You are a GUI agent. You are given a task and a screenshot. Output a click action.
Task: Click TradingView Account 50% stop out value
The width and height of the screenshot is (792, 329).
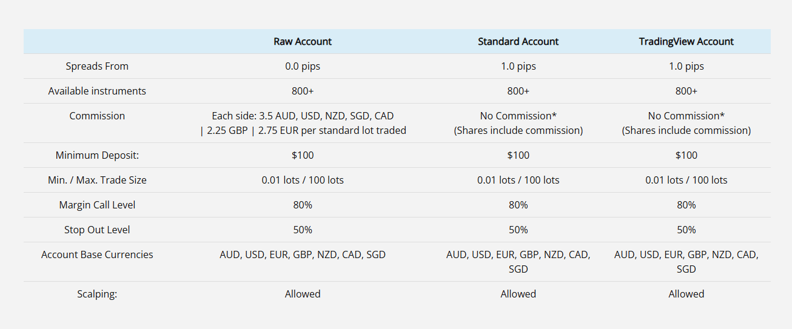click(686, 230)
